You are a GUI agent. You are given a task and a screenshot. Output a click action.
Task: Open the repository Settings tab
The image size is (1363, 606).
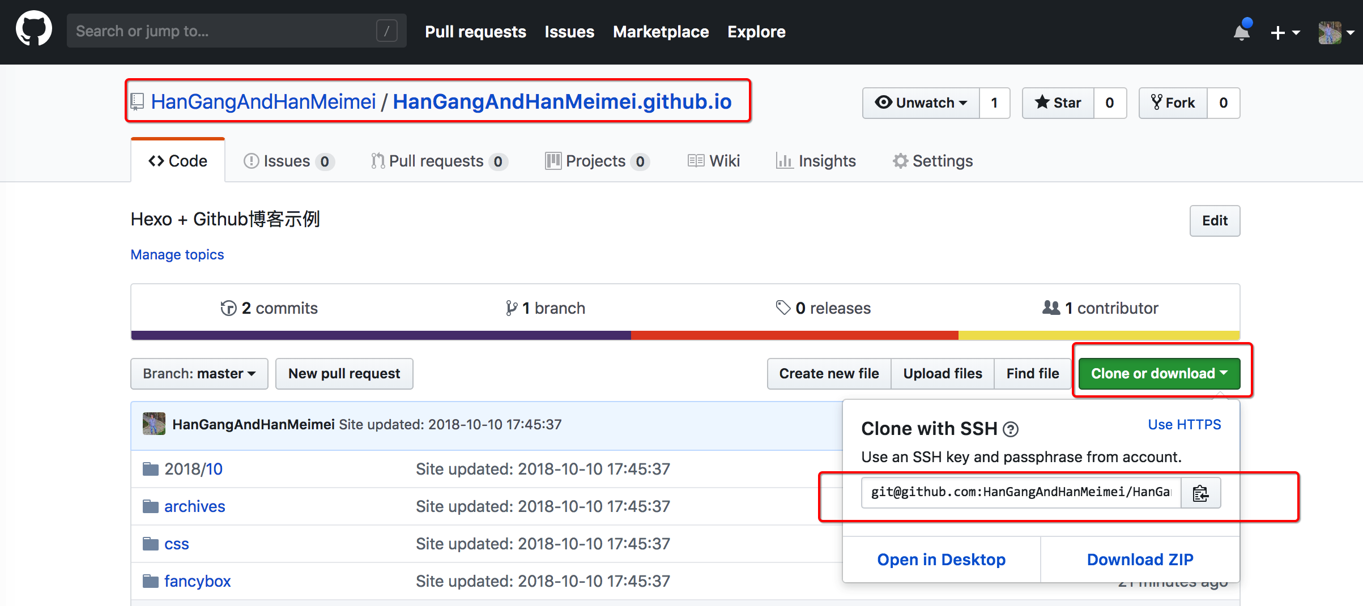pyautogui.click(x=933, y=161)
